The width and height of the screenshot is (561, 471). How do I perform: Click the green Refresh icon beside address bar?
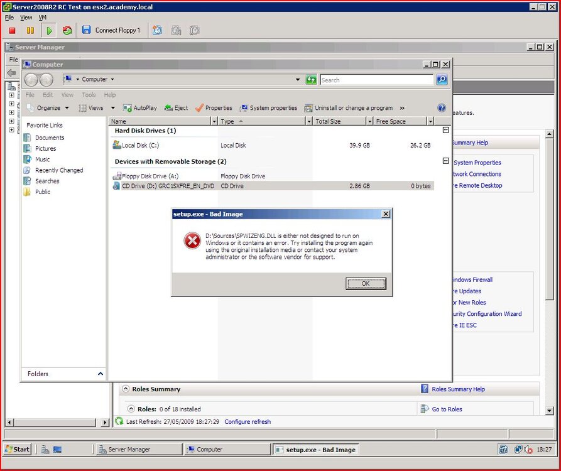tap(311, 80)
